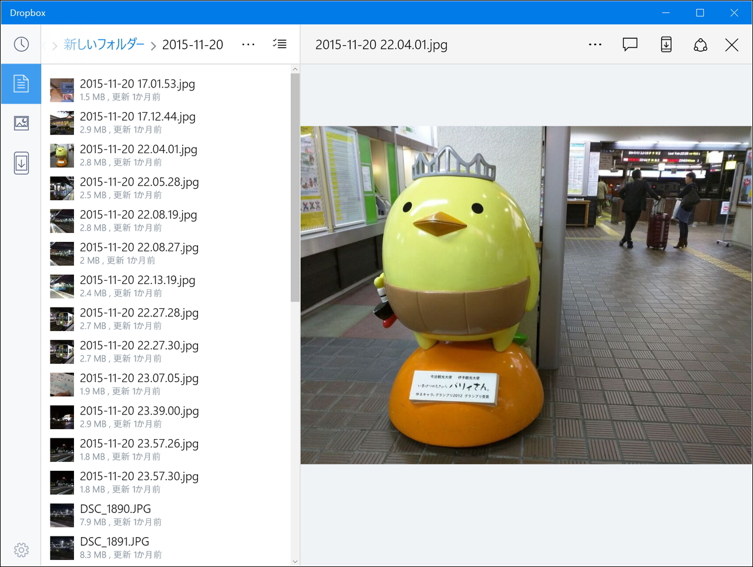Open the Photos section in sidebar
The height and width of the screenshot is (567, 753).
click(x=21, y=123)
